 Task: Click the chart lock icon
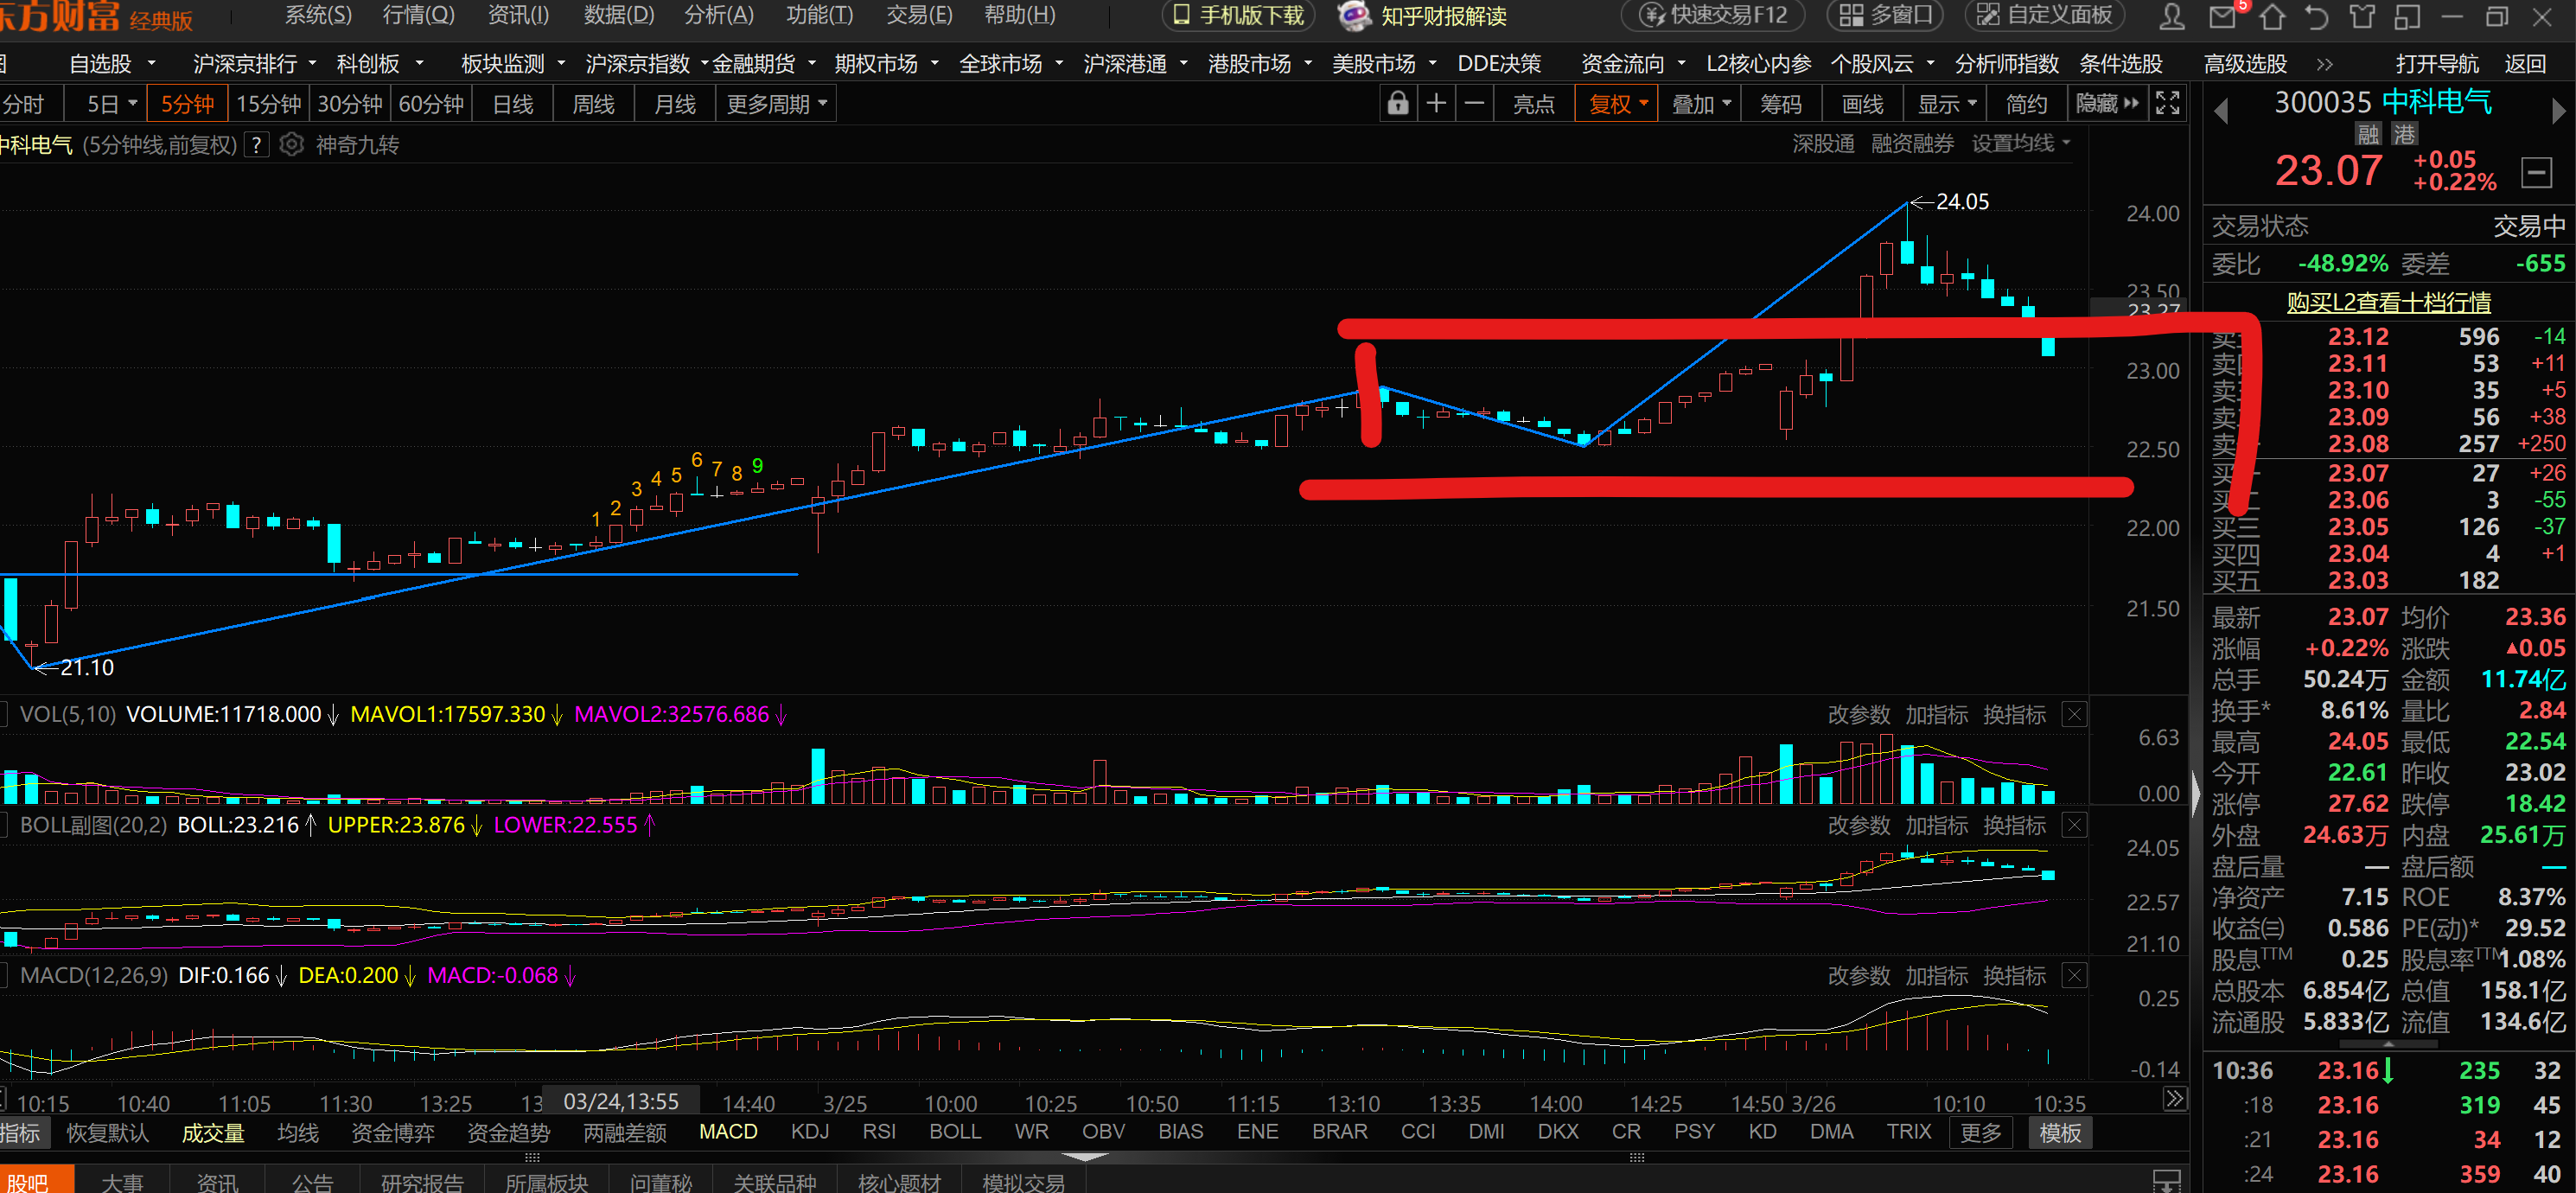1397,104
